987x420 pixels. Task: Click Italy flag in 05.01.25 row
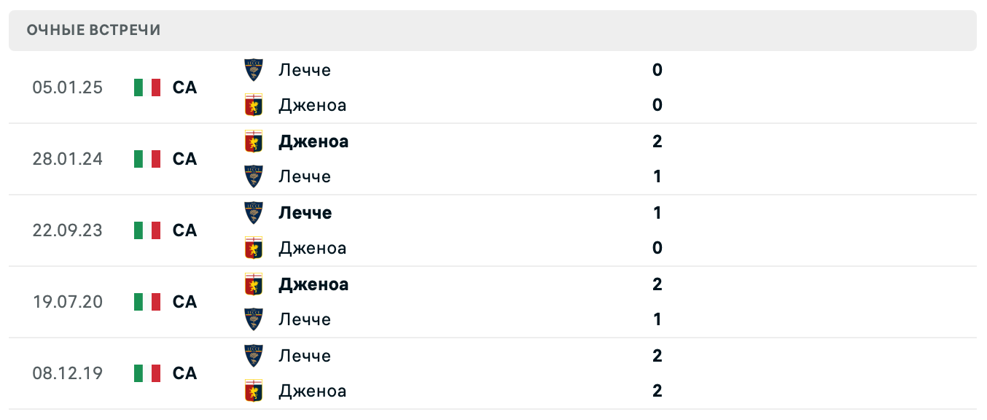[147, 87]
